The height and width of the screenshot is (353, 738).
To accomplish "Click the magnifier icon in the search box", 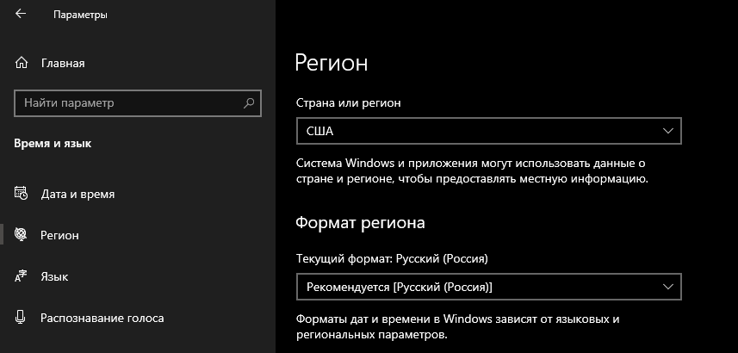I will (250, 103).
